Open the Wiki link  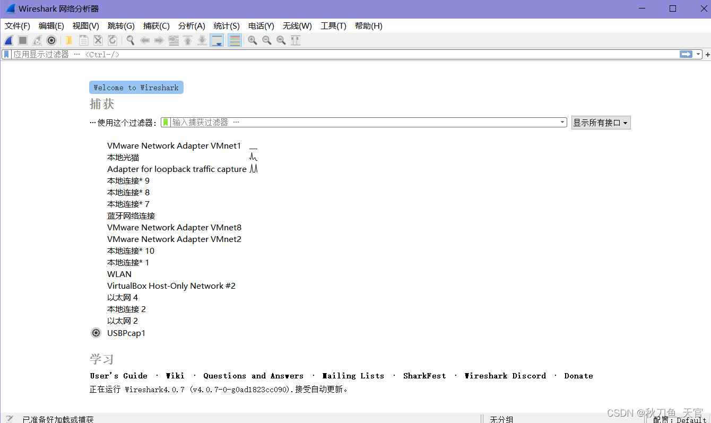(x=175, y=376)
